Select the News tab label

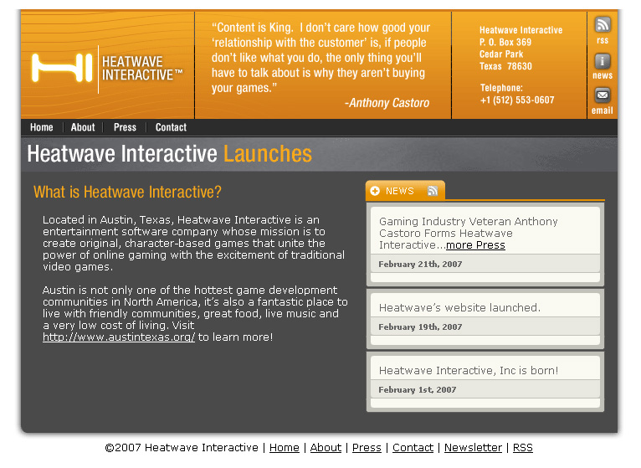[400, 191]
